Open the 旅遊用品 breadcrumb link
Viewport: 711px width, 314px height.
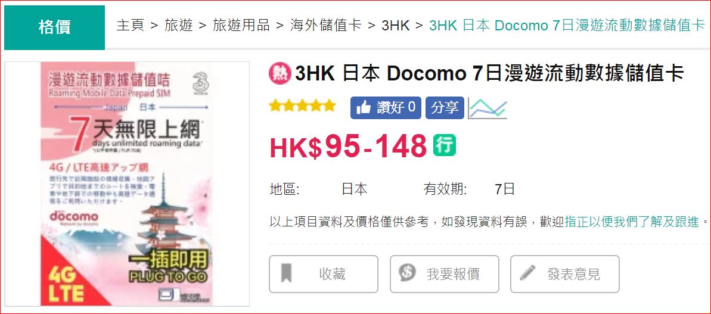tap(241, 26)
